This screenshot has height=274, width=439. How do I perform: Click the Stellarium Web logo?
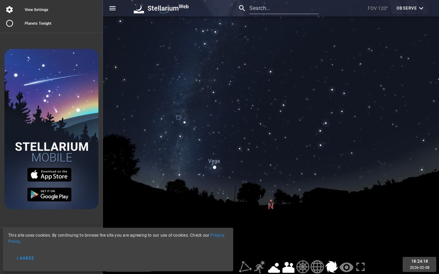click(161, 8)
